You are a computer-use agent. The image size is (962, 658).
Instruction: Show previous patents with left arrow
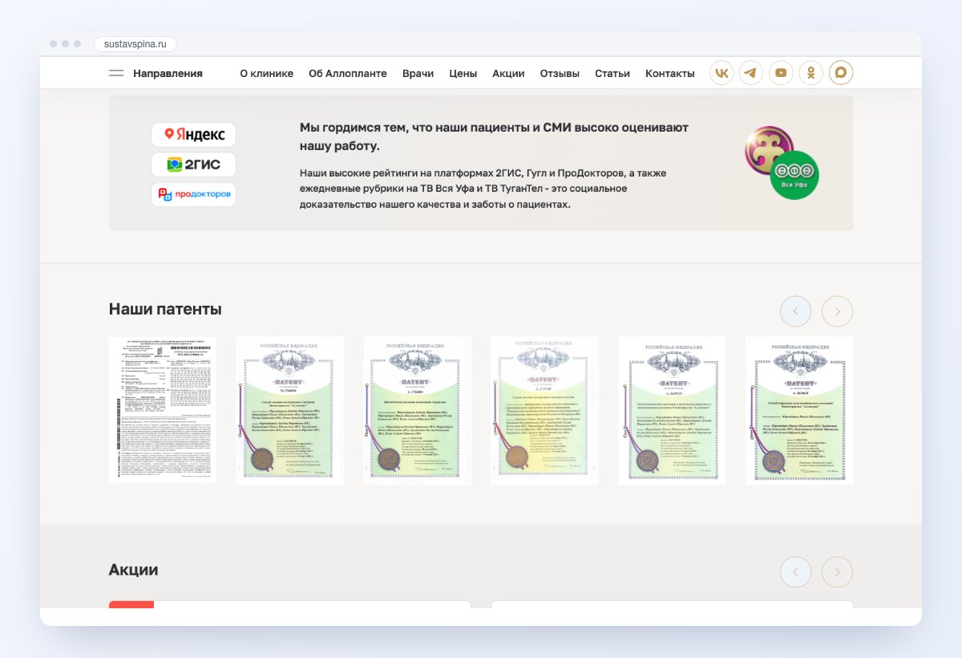pos(795,311)
